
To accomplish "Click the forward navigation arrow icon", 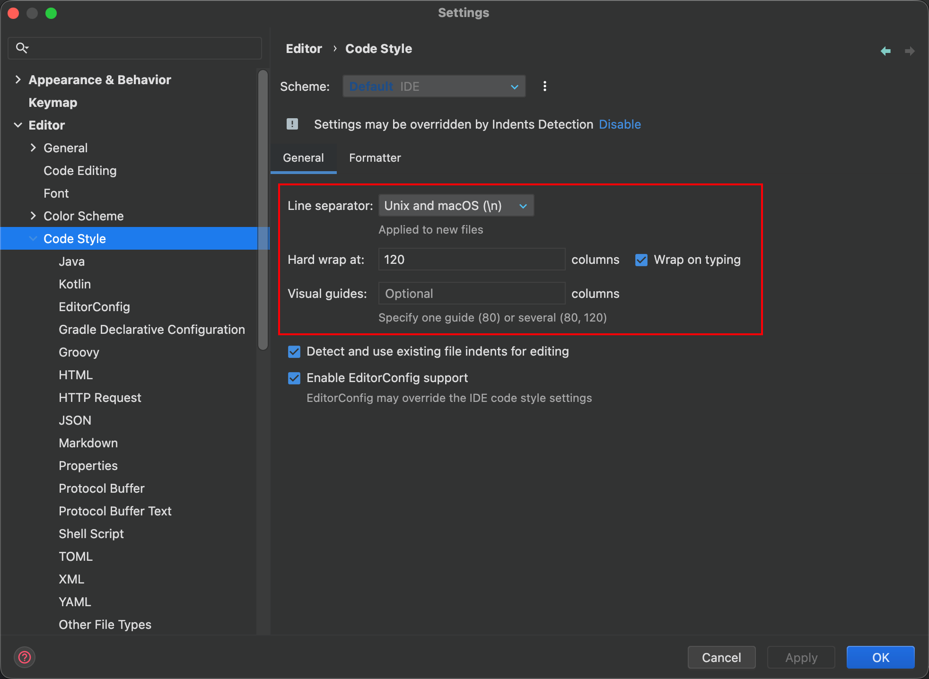I will [909, 51].
